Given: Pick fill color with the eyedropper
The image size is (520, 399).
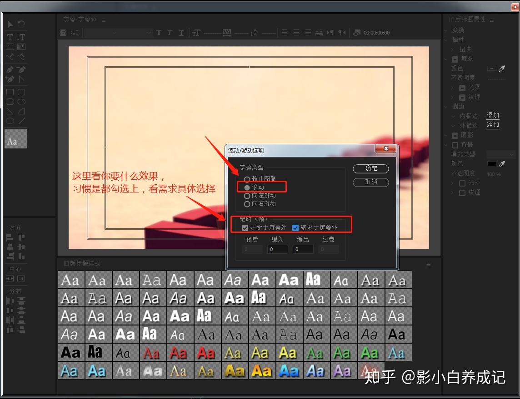Looking at the screenshot, I should 502,68.
